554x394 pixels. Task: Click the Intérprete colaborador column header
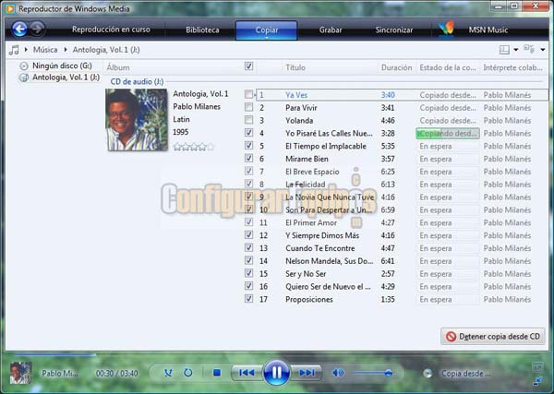pyautogui.click(x=512, y=67)
